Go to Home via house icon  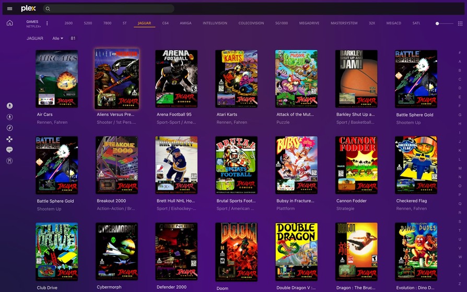(10, 23)
